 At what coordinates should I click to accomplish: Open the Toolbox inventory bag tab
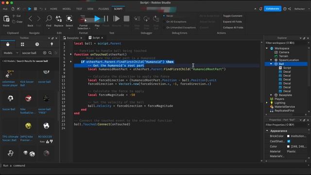click(8, 44)
